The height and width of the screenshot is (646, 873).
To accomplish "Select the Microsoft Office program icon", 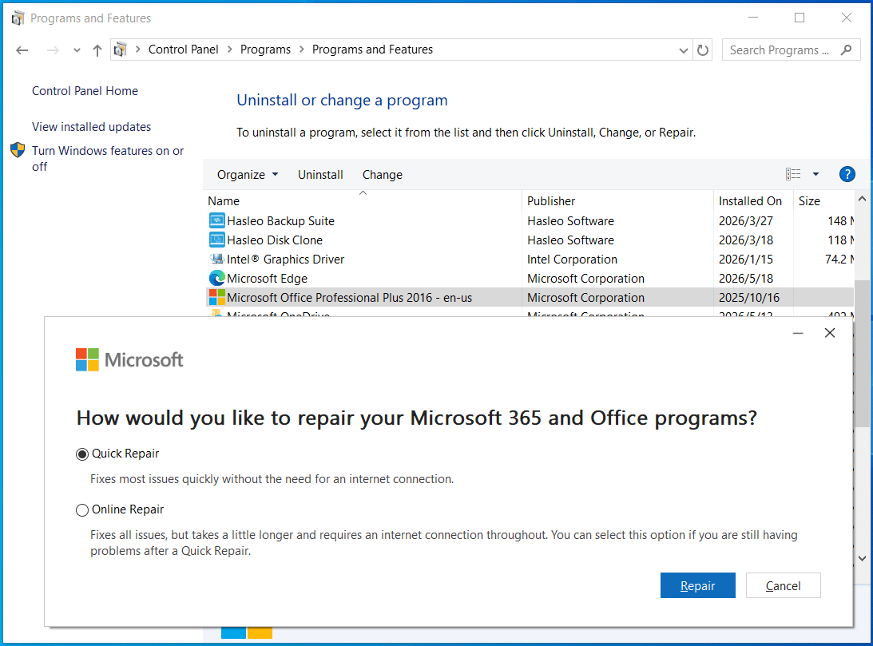I will (216, 297).
